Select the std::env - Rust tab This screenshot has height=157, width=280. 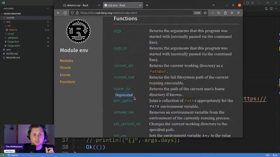123,5
